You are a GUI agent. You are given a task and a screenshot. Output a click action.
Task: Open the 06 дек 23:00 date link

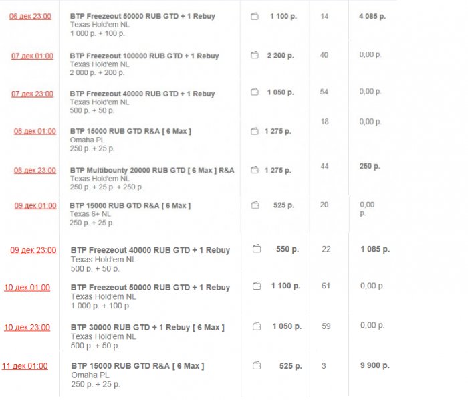[x=30, y=16]
